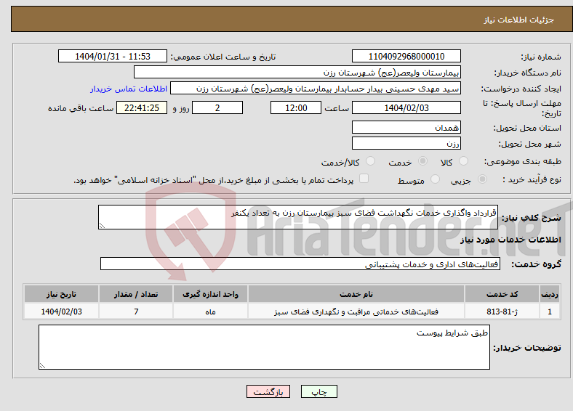Click the delivery province field همدان
This screenshot has width=573, height=411.
[406, 127]
